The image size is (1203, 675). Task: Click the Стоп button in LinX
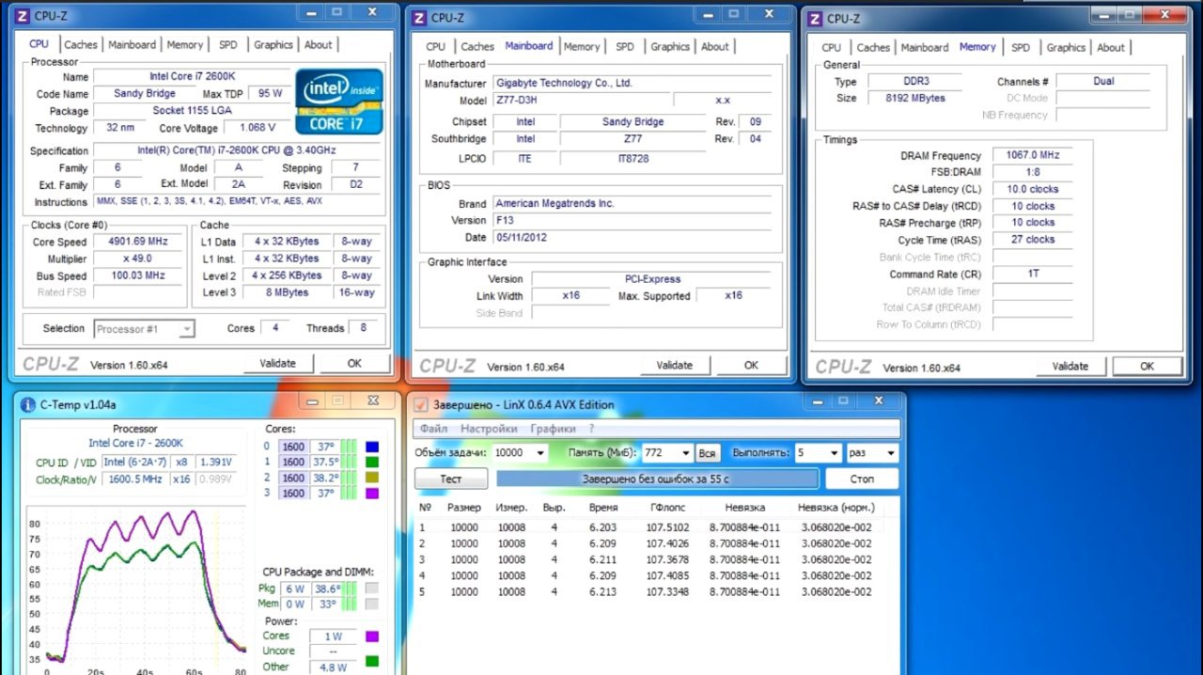[x=862, y=479]
